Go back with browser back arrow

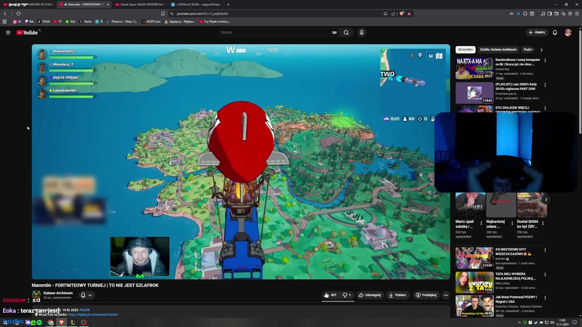[5, 14]
